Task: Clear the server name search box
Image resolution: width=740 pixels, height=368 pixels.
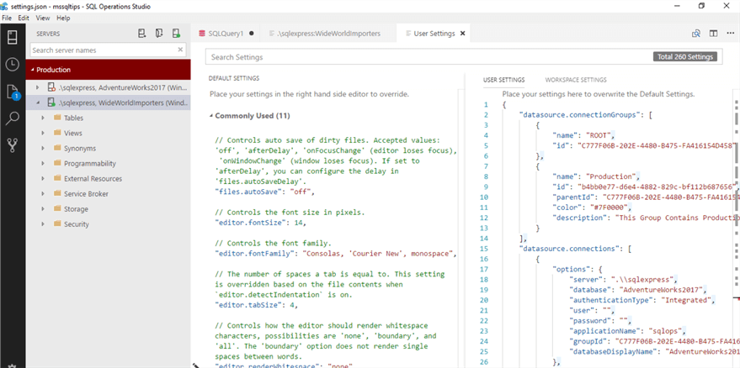Action: click(x=180, y=50)
